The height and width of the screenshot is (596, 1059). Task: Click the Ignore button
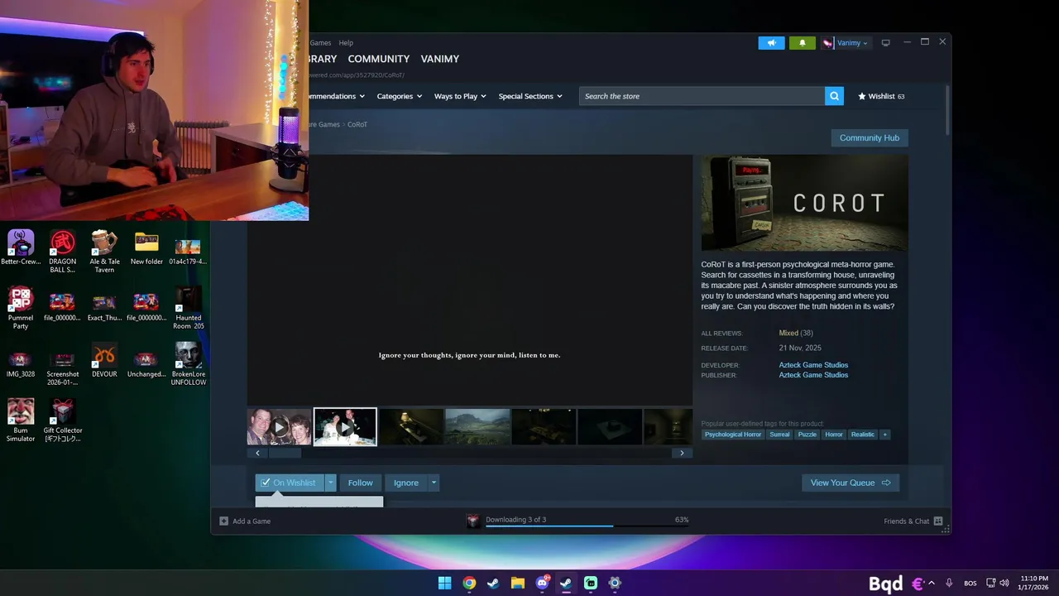tap(405, 483)
